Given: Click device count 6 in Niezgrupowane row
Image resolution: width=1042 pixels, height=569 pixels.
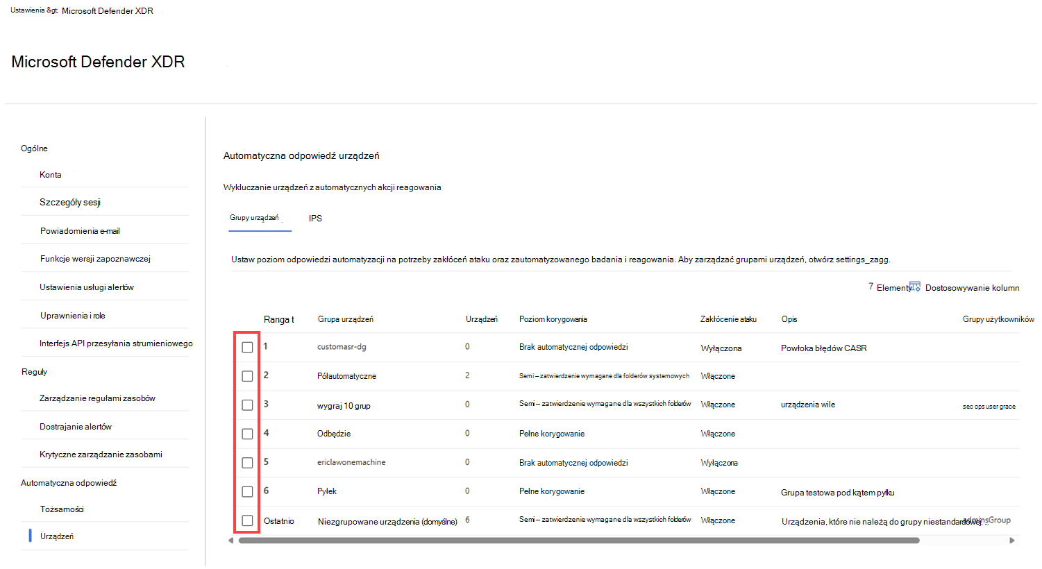Looking at the screenshot, I should click(467, 520).
